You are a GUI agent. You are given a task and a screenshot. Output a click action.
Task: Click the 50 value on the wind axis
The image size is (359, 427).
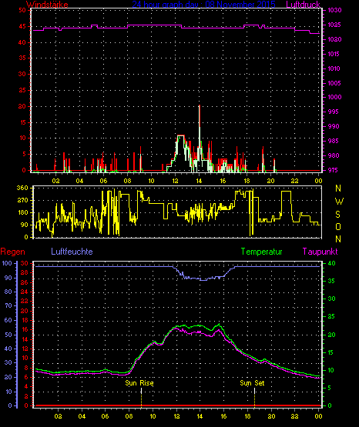point(22,10)
